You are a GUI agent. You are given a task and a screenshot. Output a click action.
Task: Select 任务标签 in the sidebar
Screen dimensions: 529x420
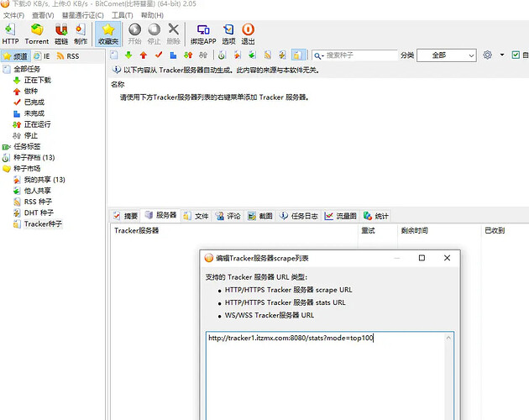click(x=27, y=146)
